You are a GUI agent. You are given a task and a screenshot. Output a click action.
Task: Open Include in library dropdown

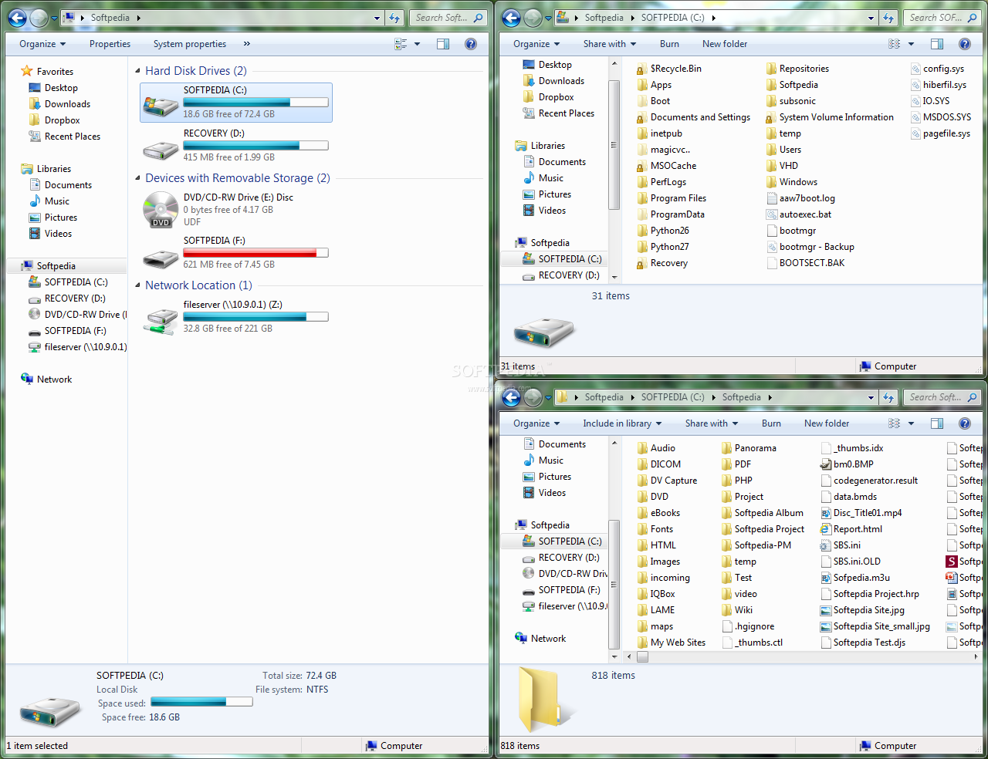click(x=622, y=423)
